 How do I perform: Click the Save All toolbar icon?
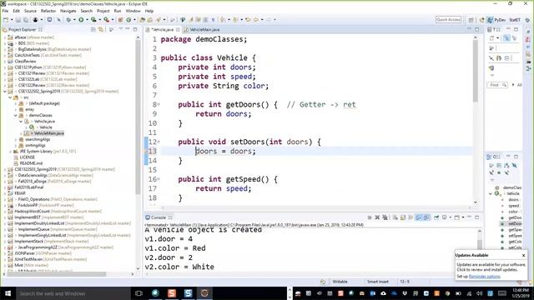[26, 20]
